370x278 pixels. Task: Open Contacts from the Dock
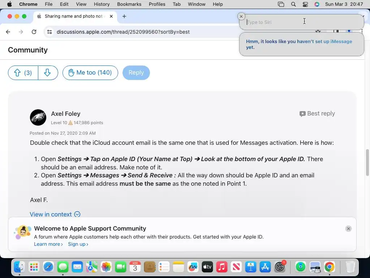point(150,267)
